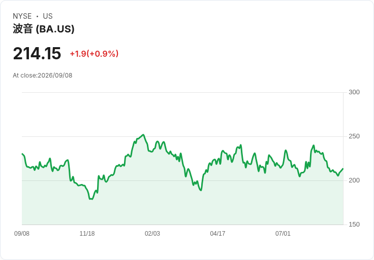Click the 200 y-axis label
This screenshot has width=374, height=260.
coord(354,180)
